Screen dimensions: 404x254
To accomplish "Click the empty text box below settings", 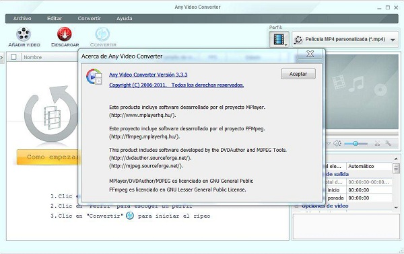I will point(346,226).
